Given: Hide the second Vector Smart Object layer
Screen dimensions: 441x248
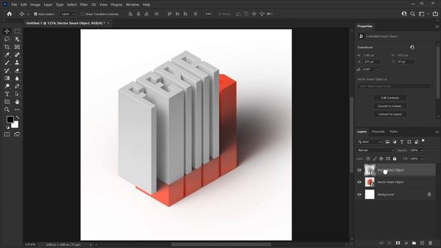Looking at the screenshot, I should [360, 182].
